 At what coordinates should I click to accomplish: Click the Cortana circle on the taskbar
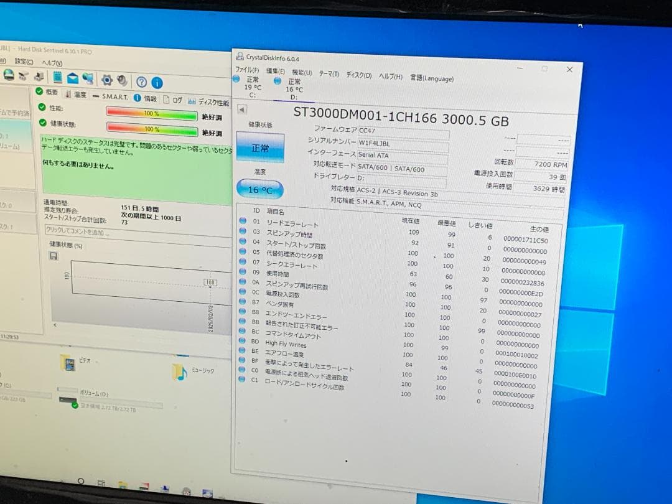tap(80, 481)
